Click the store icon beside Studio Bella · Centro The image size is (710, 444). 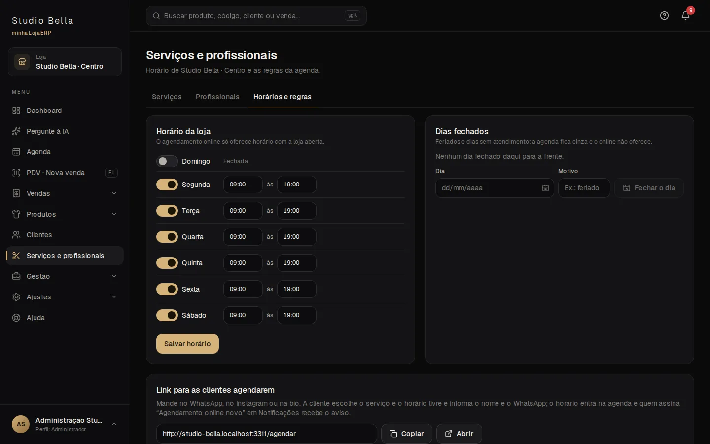pos(22,62)
